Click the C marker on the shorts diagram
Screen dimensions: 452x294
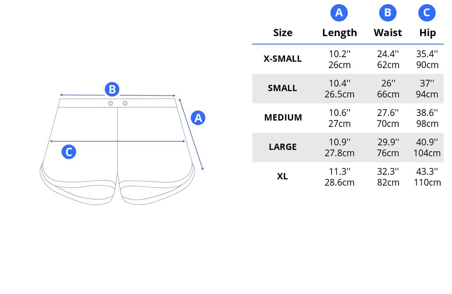pyautogui.click(x=68, y=152)
